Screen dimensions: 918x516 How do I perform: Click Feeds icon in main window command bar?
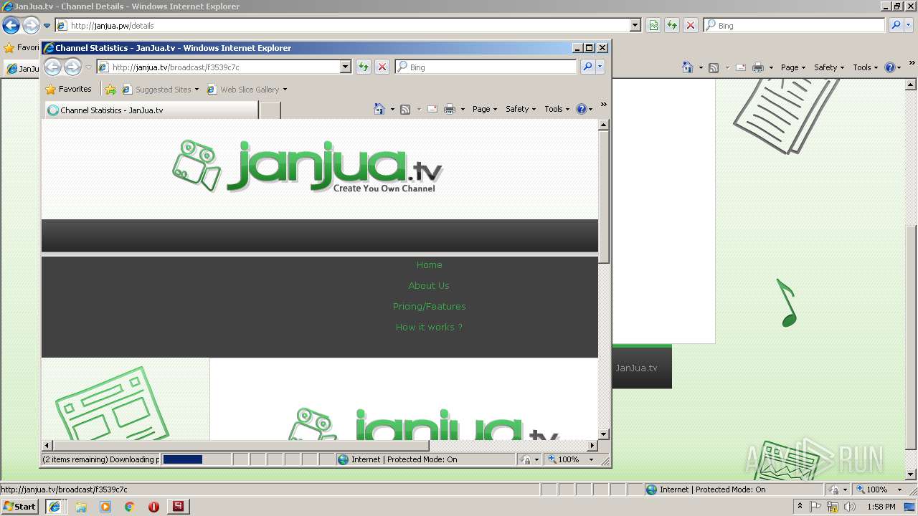click(x=714, y=67)
